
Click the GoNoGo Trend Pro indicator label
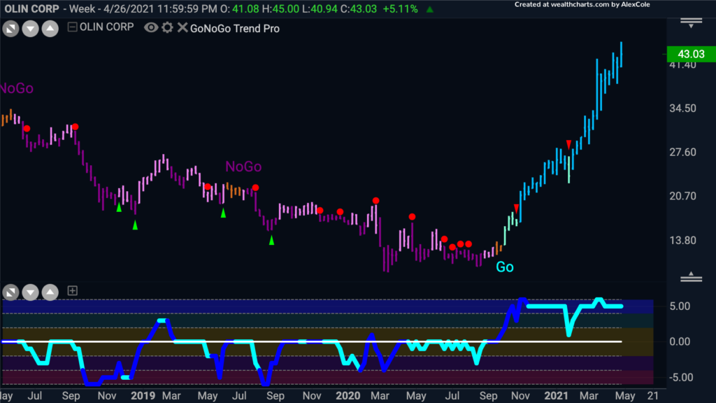click(235, 28)
